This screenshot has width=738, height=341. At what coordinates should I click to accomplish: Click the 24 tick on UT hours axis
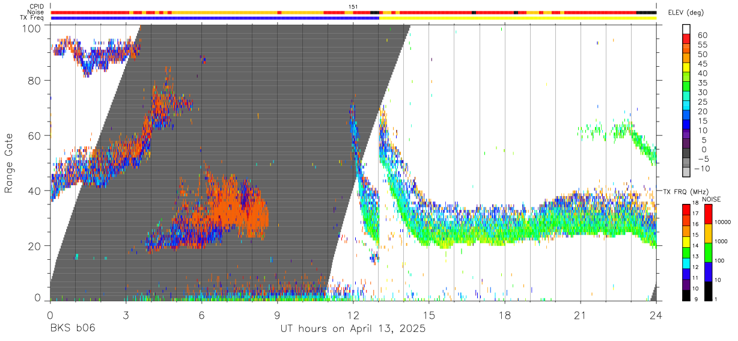pos(656,316)
